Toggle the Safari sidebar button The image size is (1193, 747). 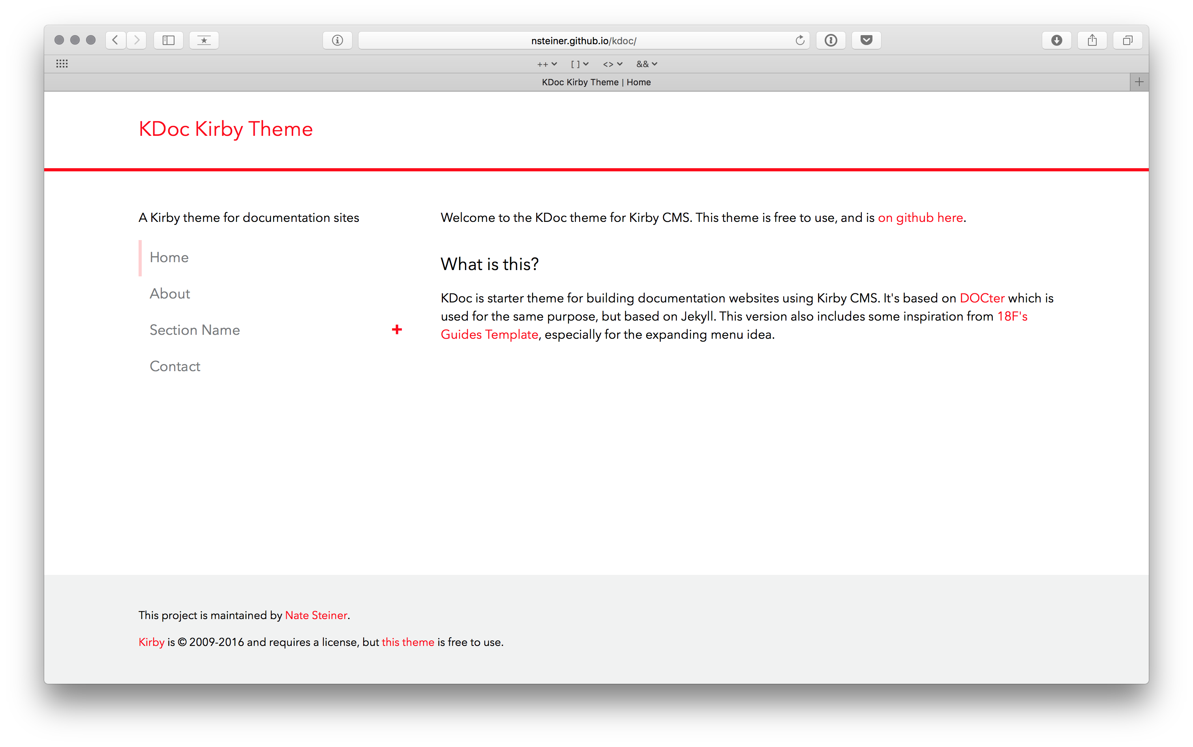coord(169,40)
